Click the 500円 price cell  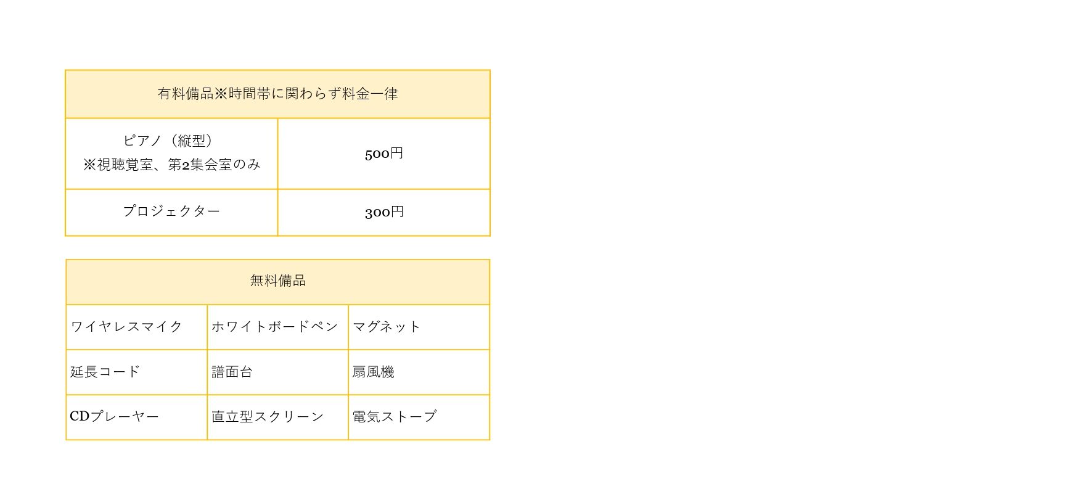click(384, 153)
